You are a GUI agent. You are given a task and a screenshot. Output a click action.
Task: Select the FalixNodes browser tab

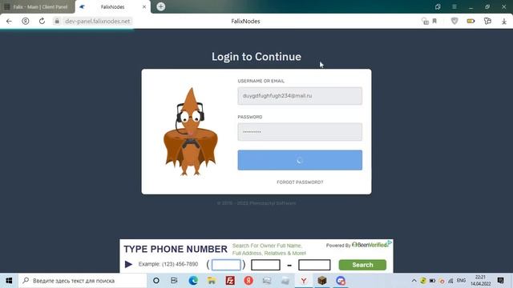pyautogui.click(x=112, y=7)
